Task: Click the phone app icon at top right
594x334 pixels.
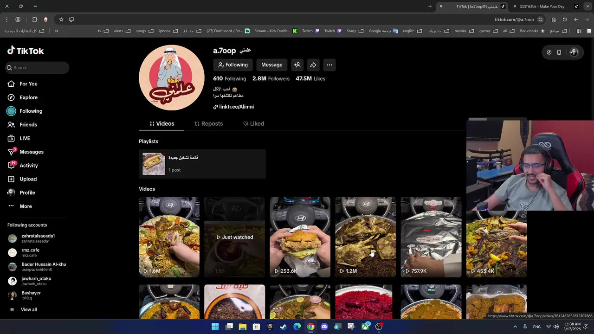Action: coord(559,52)
